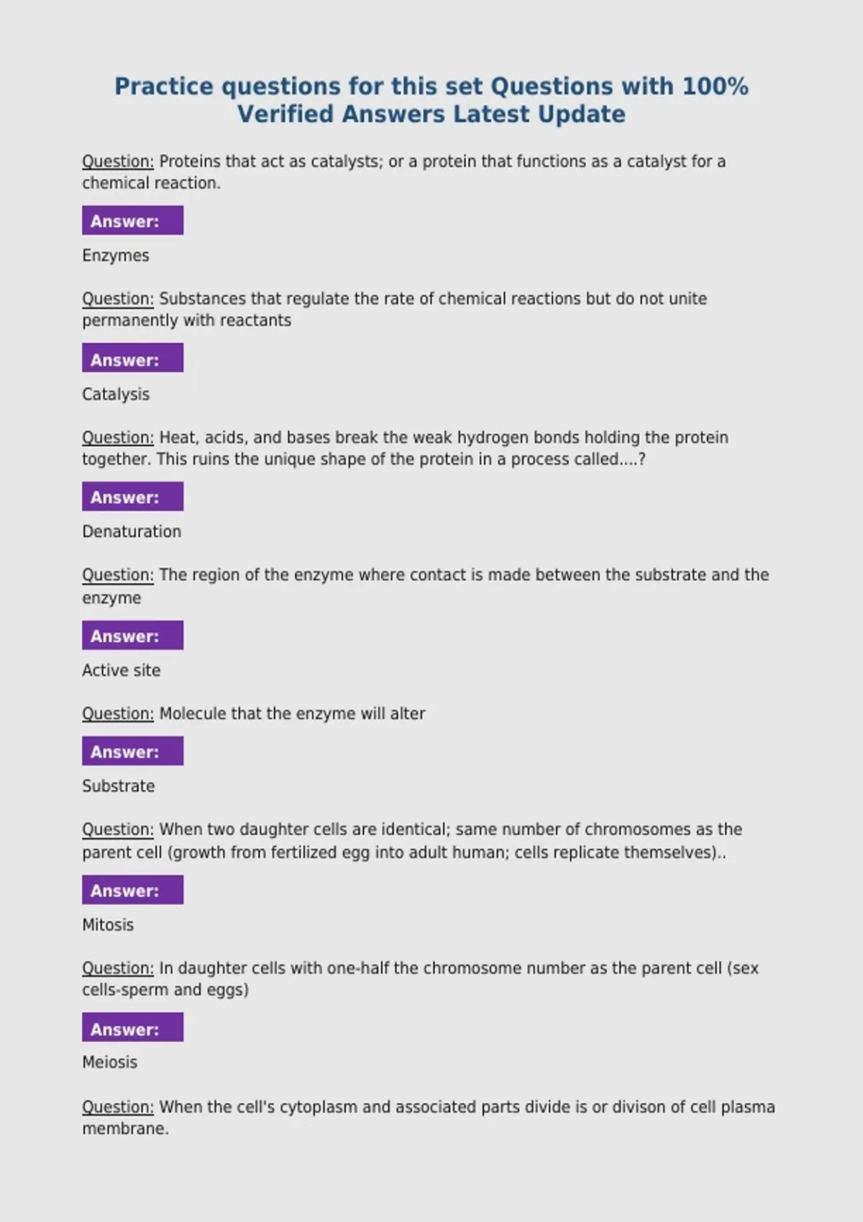Click the Question label about one-half chromosome number

(118, 968)
